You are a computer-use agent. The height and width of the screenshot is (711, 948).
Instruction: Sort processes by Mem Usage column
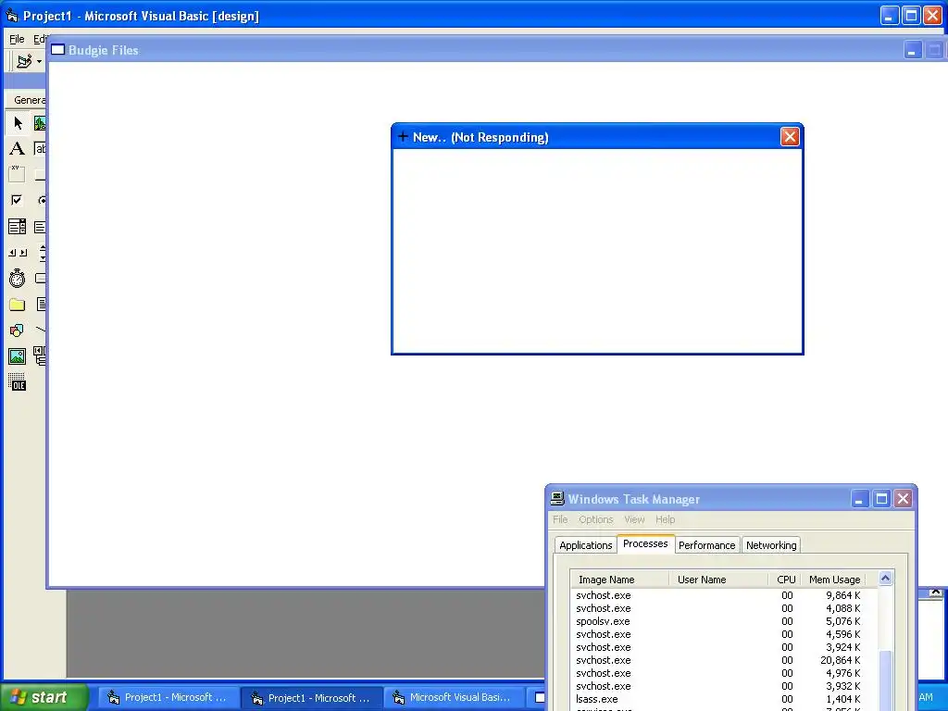[834, 580]
